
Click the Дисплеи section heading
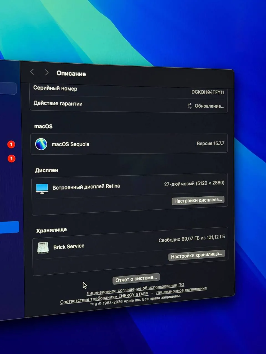47,170
